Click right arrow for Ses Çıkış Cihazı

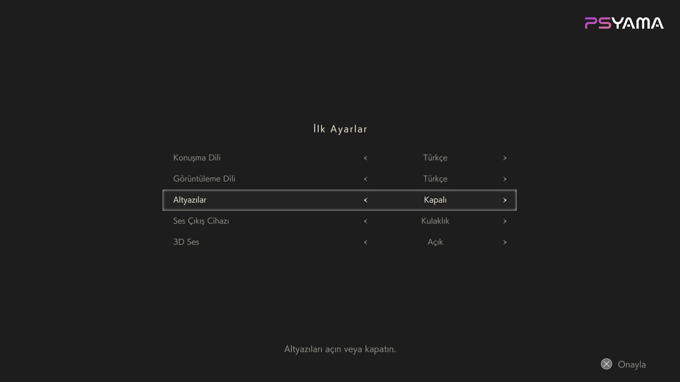[505, 221]
